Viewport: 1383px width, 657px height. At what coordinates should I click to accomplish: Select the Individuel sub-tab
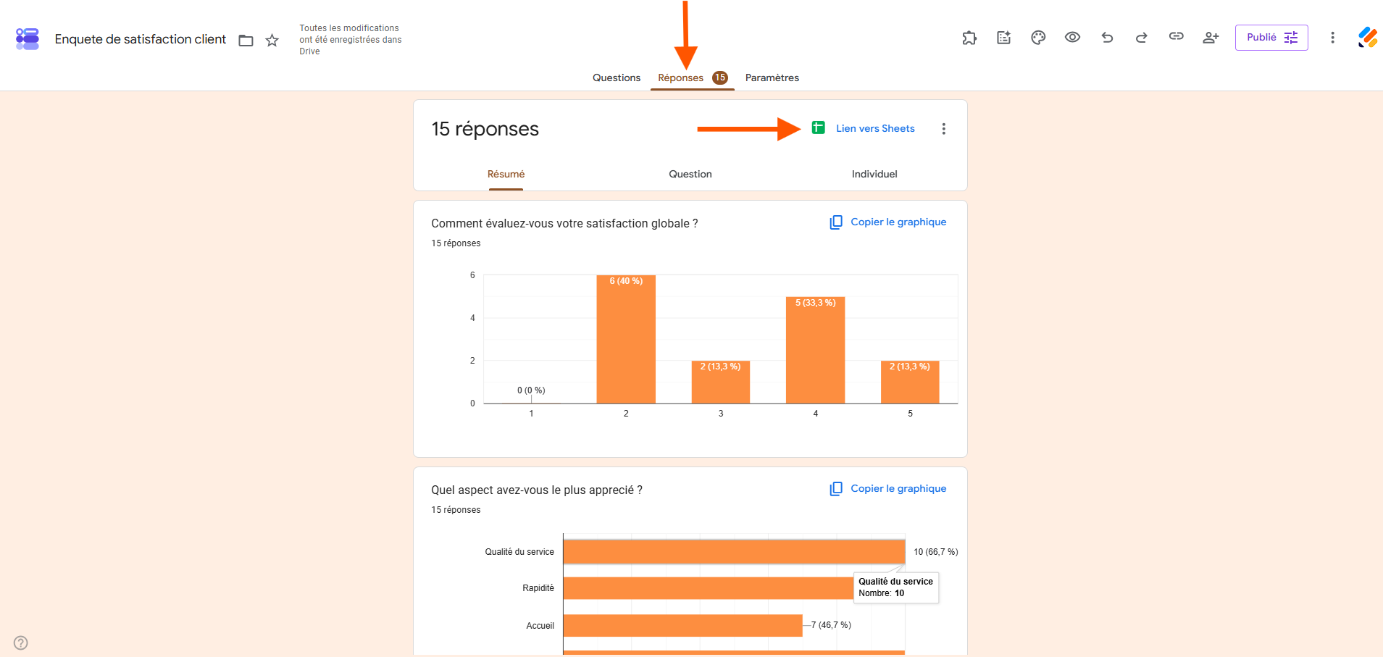pos(874,174)
